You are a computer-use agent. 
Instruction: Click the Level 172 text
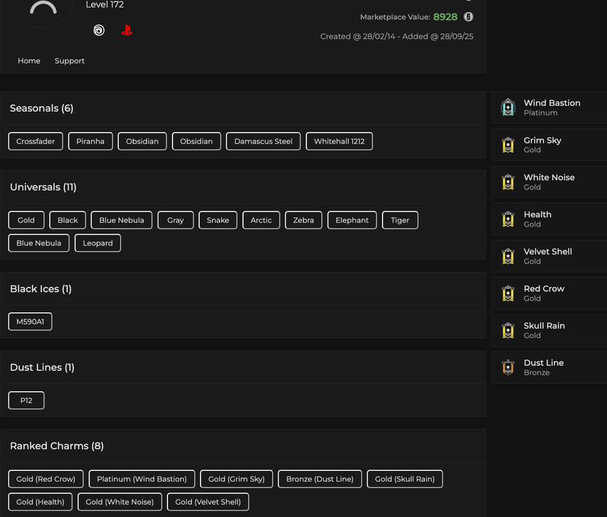tap(105, 5)
